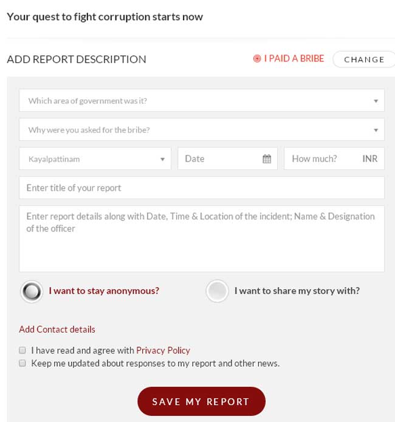395x422 pixels.
Task: Click the red target icon beside I PAID A BRIBE
Action: (257, 58)
